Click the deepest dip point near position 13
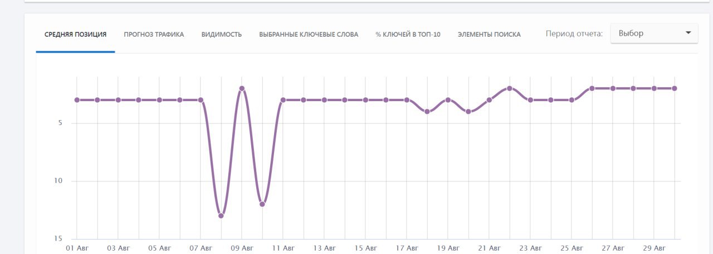 click(x=221, y=216)
